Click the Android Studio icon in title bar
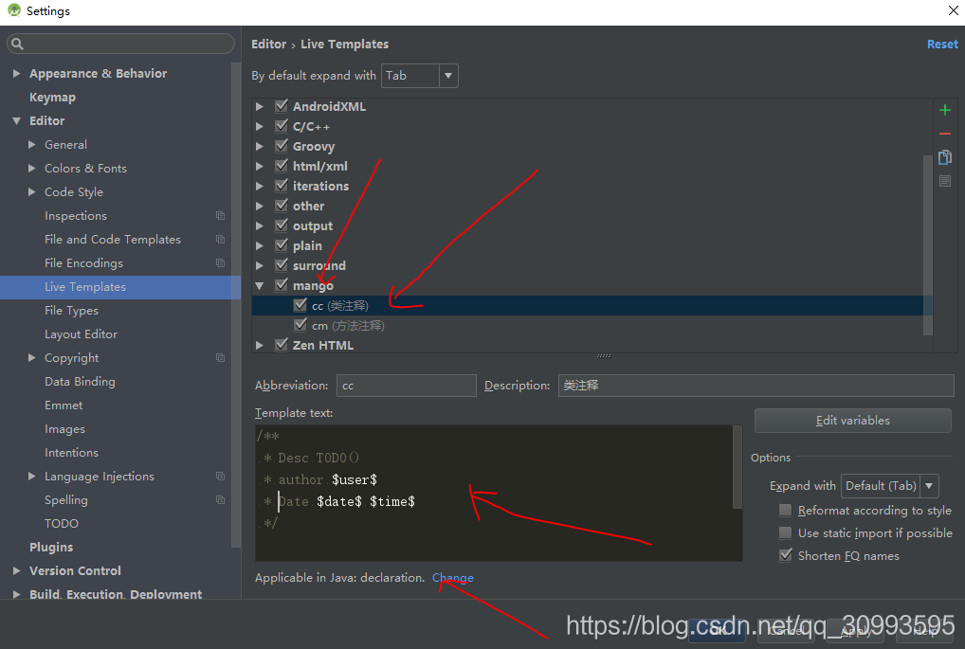Viewport: 965px width, 649px height. coord(13,10)
